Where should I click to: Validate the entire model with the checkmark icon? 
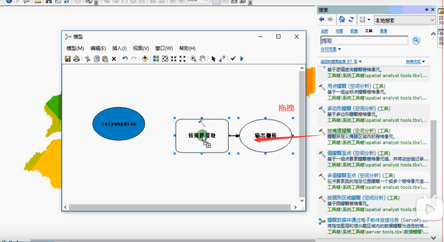pos(233,58)
